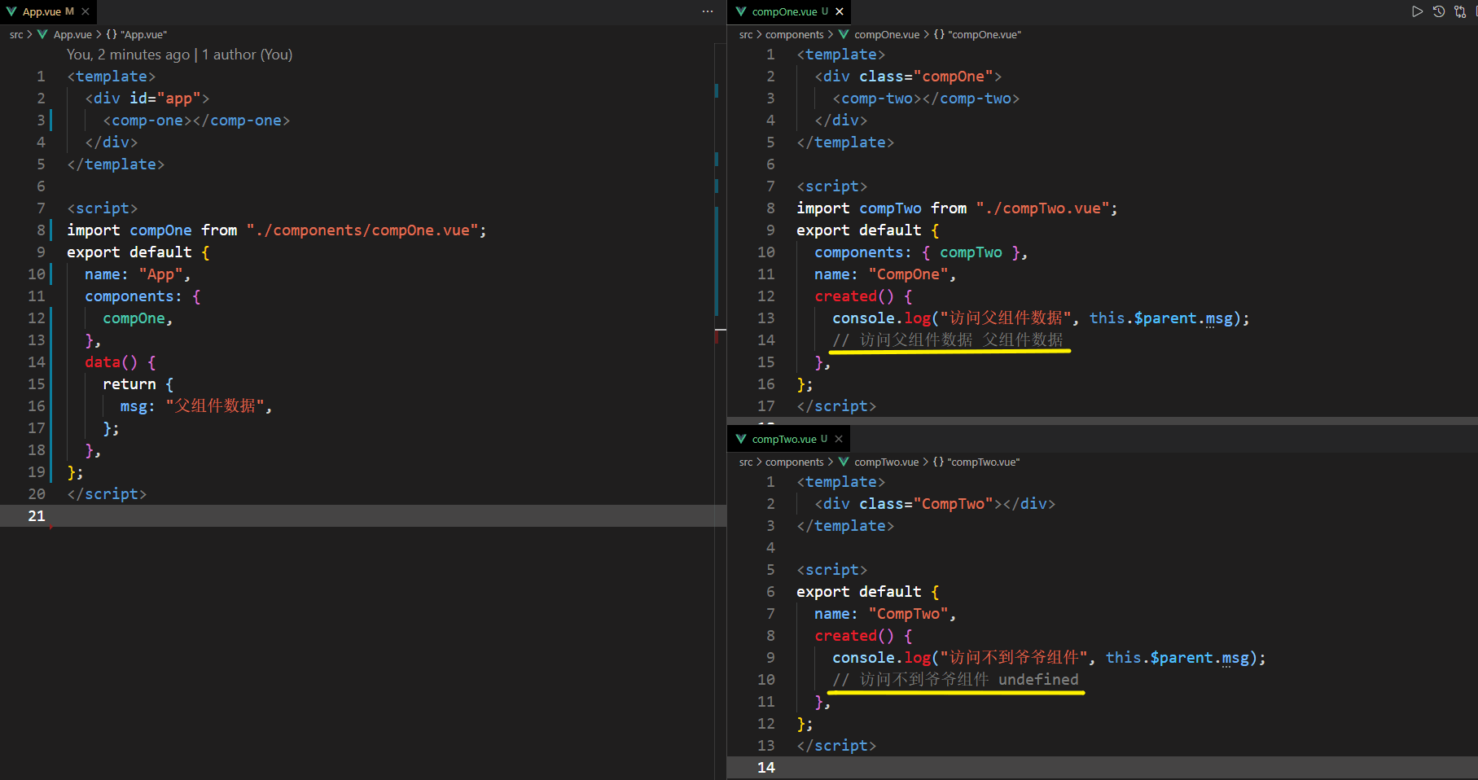Switch to the compOne.vue editor tab

pos(789,11)
